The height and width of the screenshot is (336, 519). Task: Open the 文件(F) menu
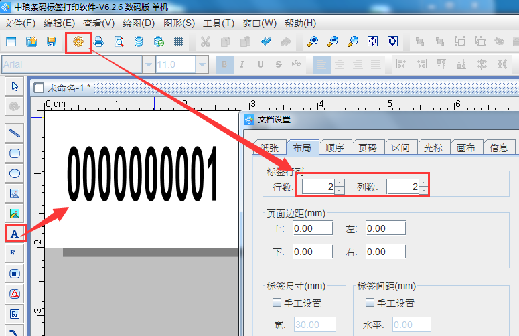pyautogui.click(x=19, y=23)
